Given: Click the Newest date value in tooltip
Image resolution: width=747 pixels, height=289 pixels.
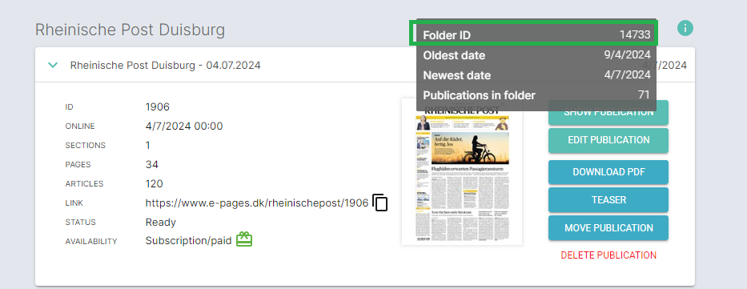Looking at the screenshot, I should [628, 74].
